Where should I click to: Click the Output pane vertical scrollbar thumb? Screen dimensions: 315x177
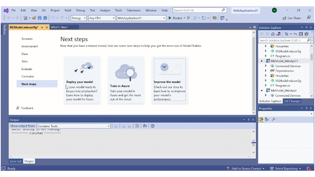tap(254, 143)
